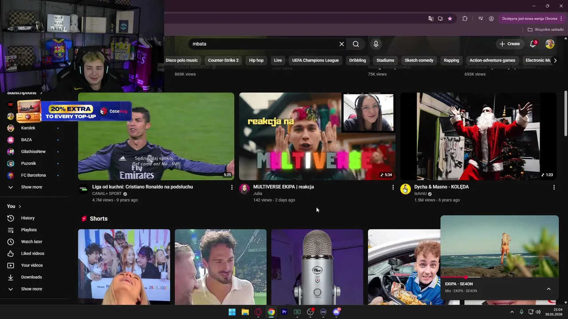
Task: Select the Stadiums filter chip
Action: 385,60
